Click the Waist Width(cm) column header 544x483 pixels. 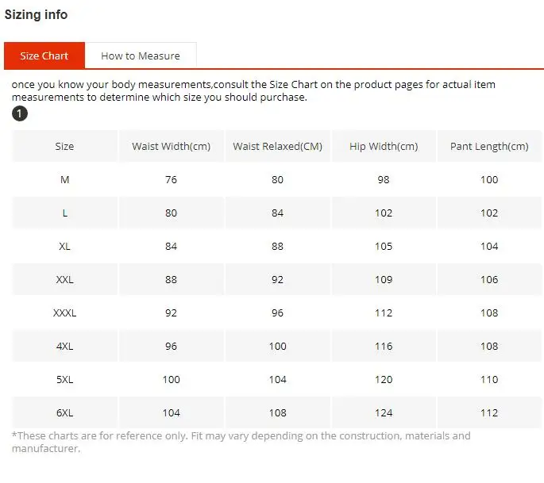(172, 146)
